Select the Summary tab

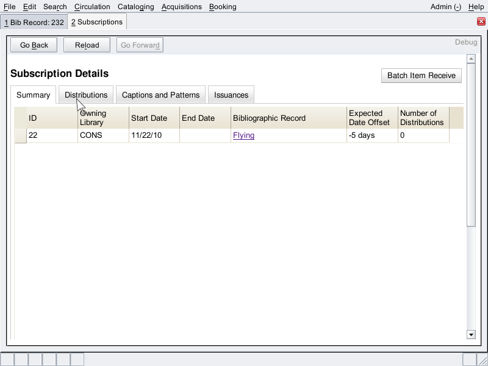click(x=33, y=95)
